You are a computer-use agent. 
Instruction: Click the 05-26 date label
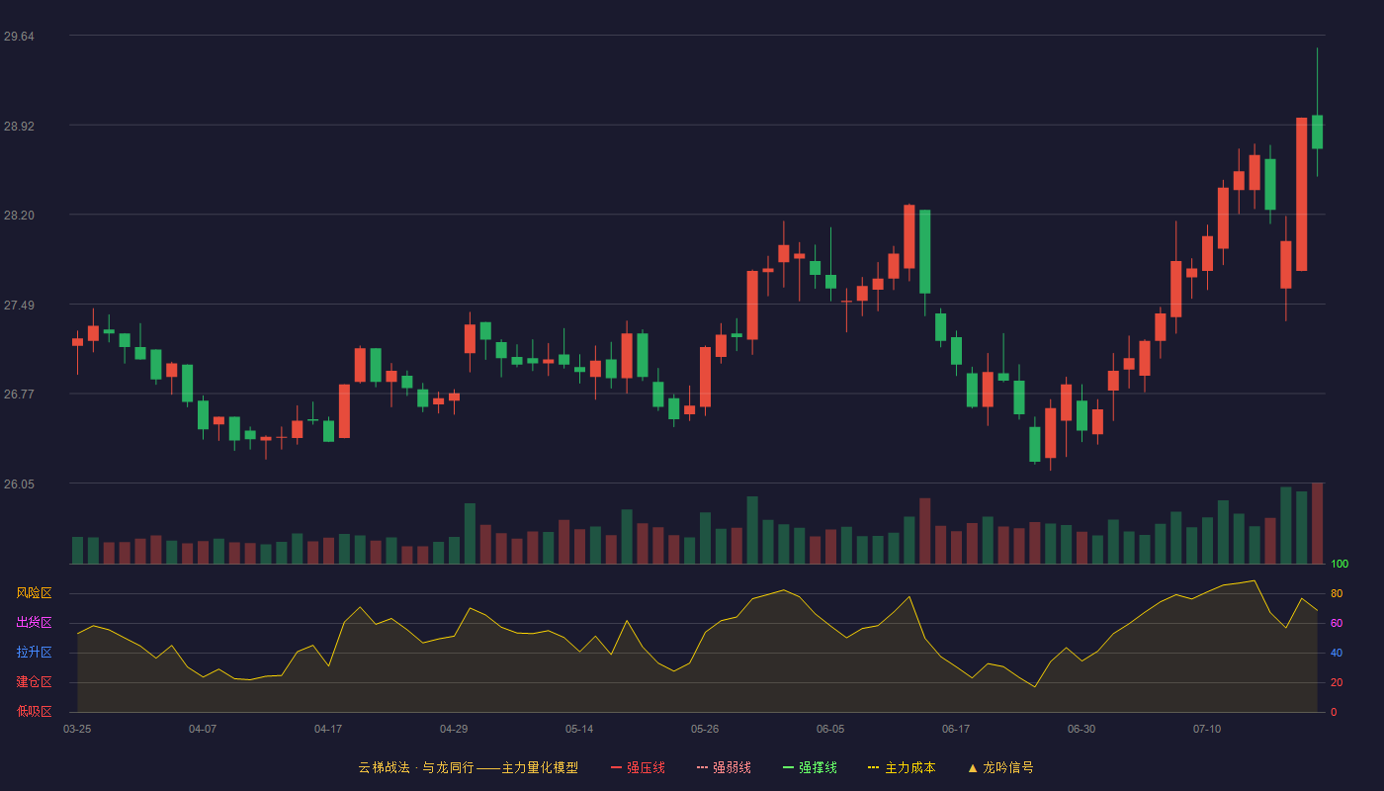click(705, 729)
